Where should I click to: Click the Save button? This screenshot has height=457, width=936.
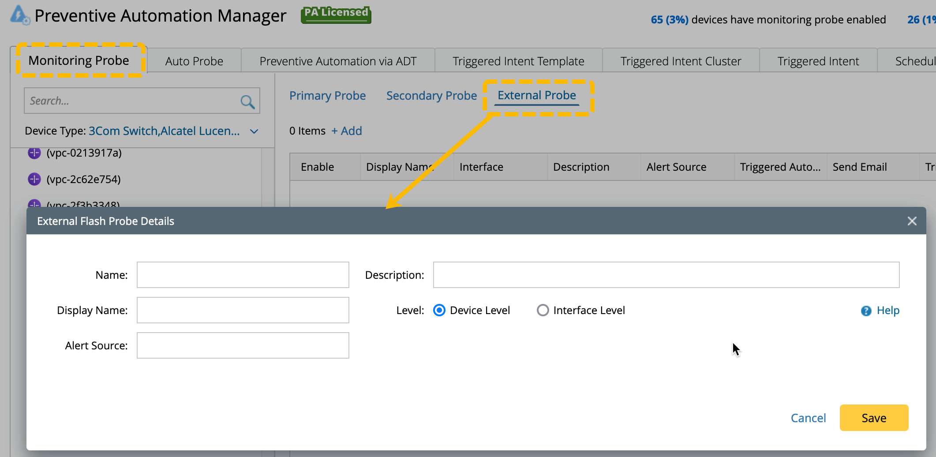(873, 418)
